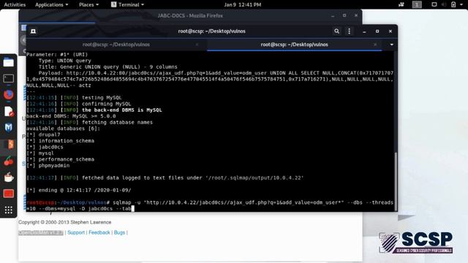Click the 'Title: Generic UNION query' line
The image size is (468, 263).
click(107, 66)
